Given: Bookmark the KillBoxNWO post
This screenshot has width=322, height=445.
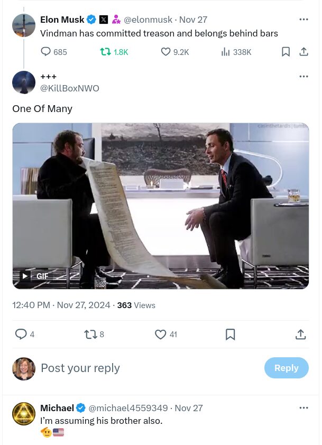Looking at the screenshot, I should [x=230, y=334].
